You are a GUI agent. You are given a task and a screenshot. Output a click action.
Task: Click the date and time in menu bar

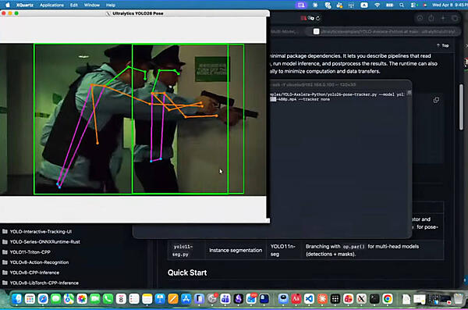tap(449, 5)
